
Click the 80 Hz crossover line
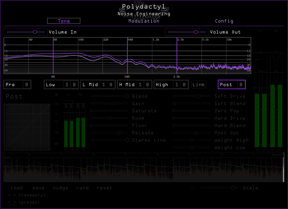pyautogui.click(x=53, y=56)
